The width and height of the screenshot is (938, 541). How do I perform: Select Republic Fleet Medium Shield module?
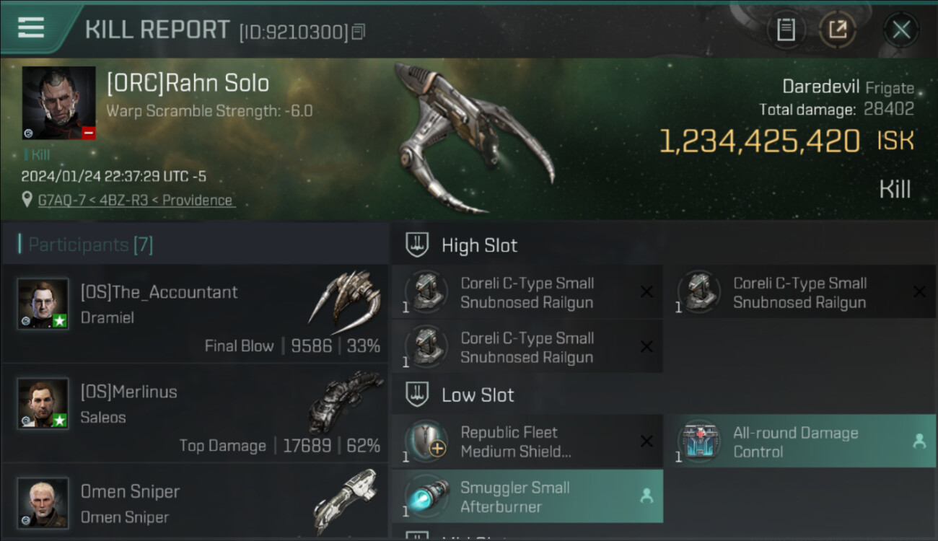point(527,441)
